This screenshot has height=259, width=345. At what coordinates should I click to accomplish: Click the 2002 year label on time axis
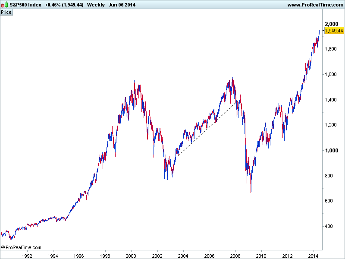tap(157, 256)
